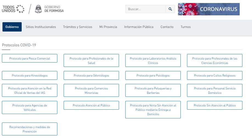The image size is (252, 139).
Task: Open Protocolo Atención al Público
Action: pos(91,105)
